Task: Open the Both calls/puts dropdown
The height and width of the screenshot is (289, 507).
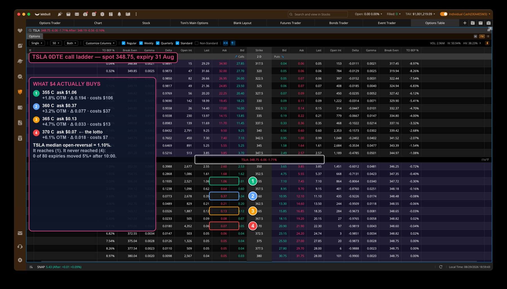Action: 71,43
